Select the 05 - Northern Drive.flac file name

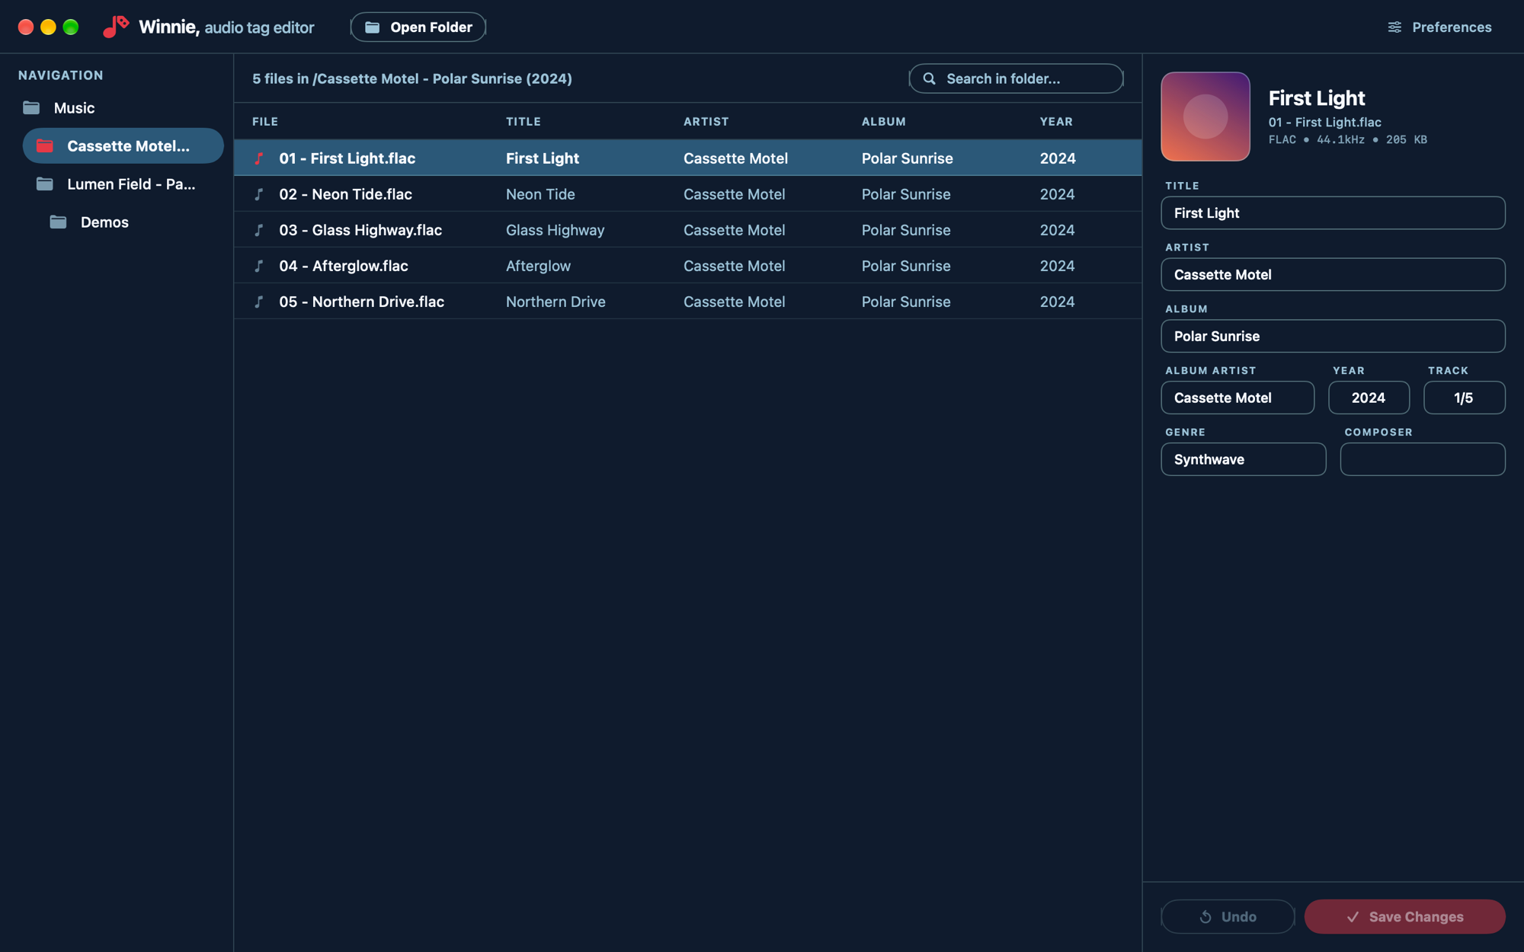(361, 302)
